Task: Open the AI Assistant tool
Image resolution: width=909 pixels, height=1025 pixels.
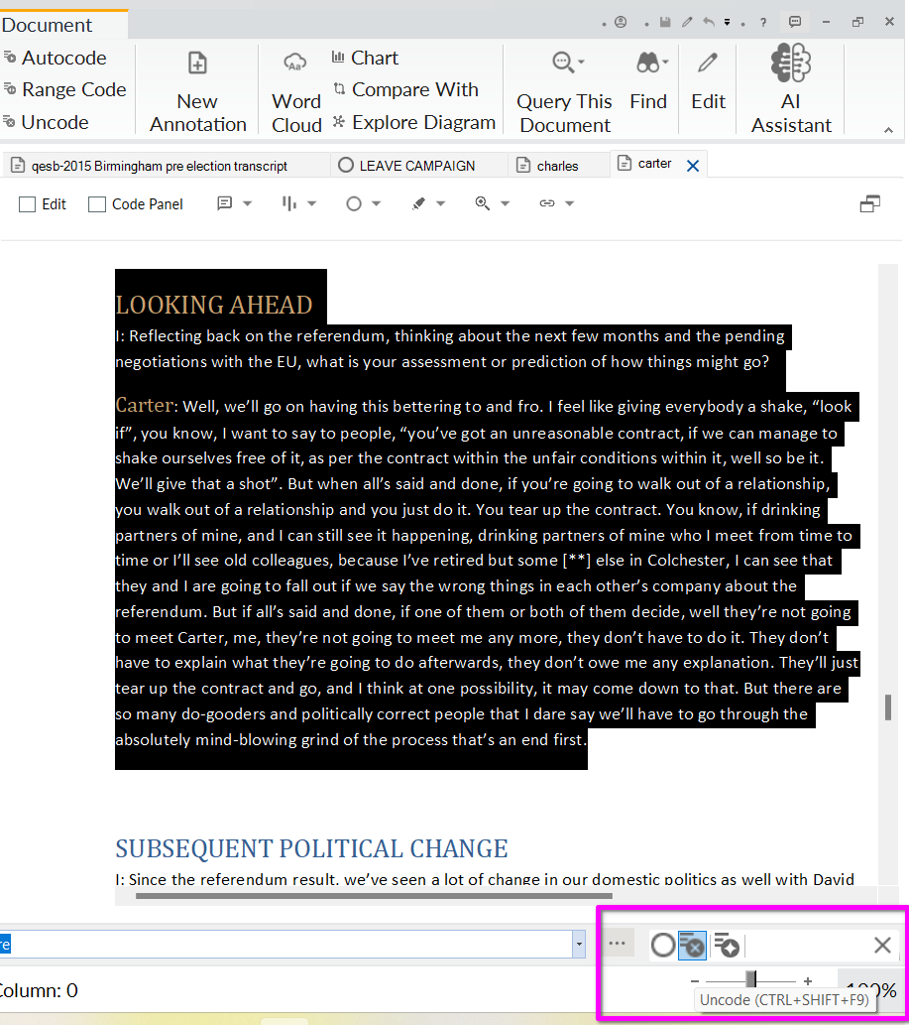Action: (790, 88)
